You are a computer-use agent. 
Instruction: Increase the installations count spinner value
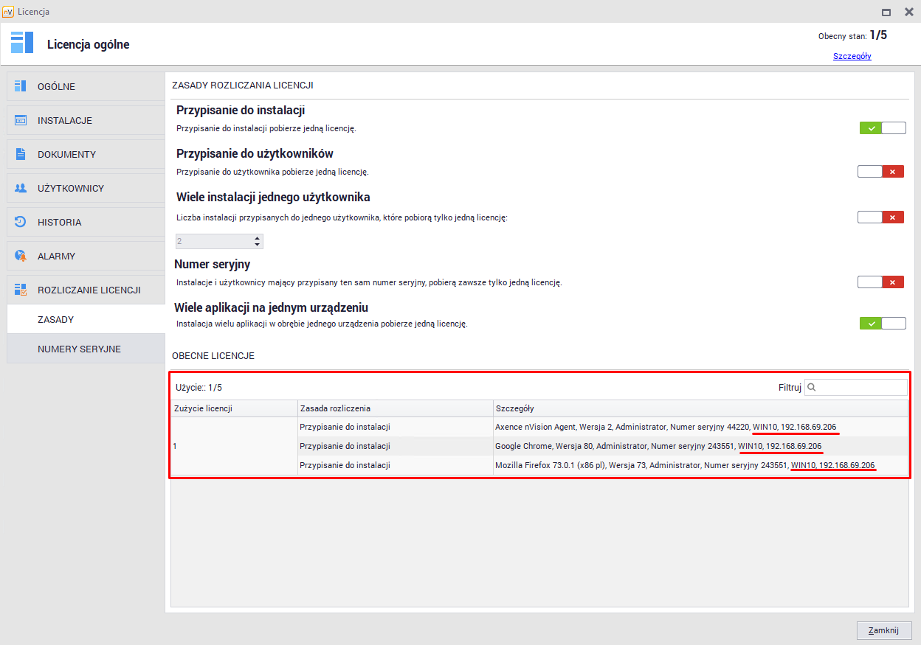click(257, 238)
